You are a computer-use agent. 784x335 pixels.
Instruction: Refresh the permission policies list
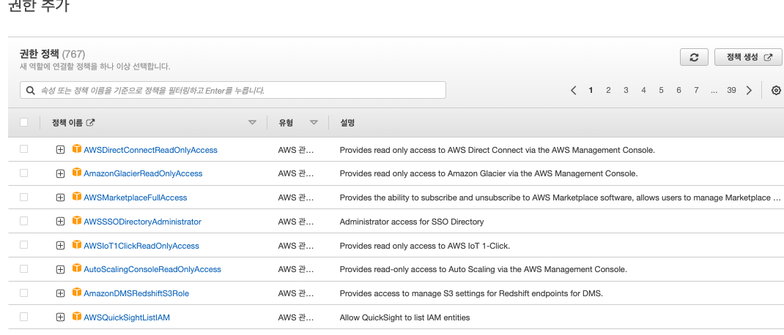tap(694, 57)
